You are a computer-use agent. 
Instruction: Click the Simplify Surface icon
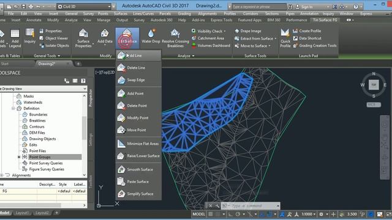[x=121, y=194]
